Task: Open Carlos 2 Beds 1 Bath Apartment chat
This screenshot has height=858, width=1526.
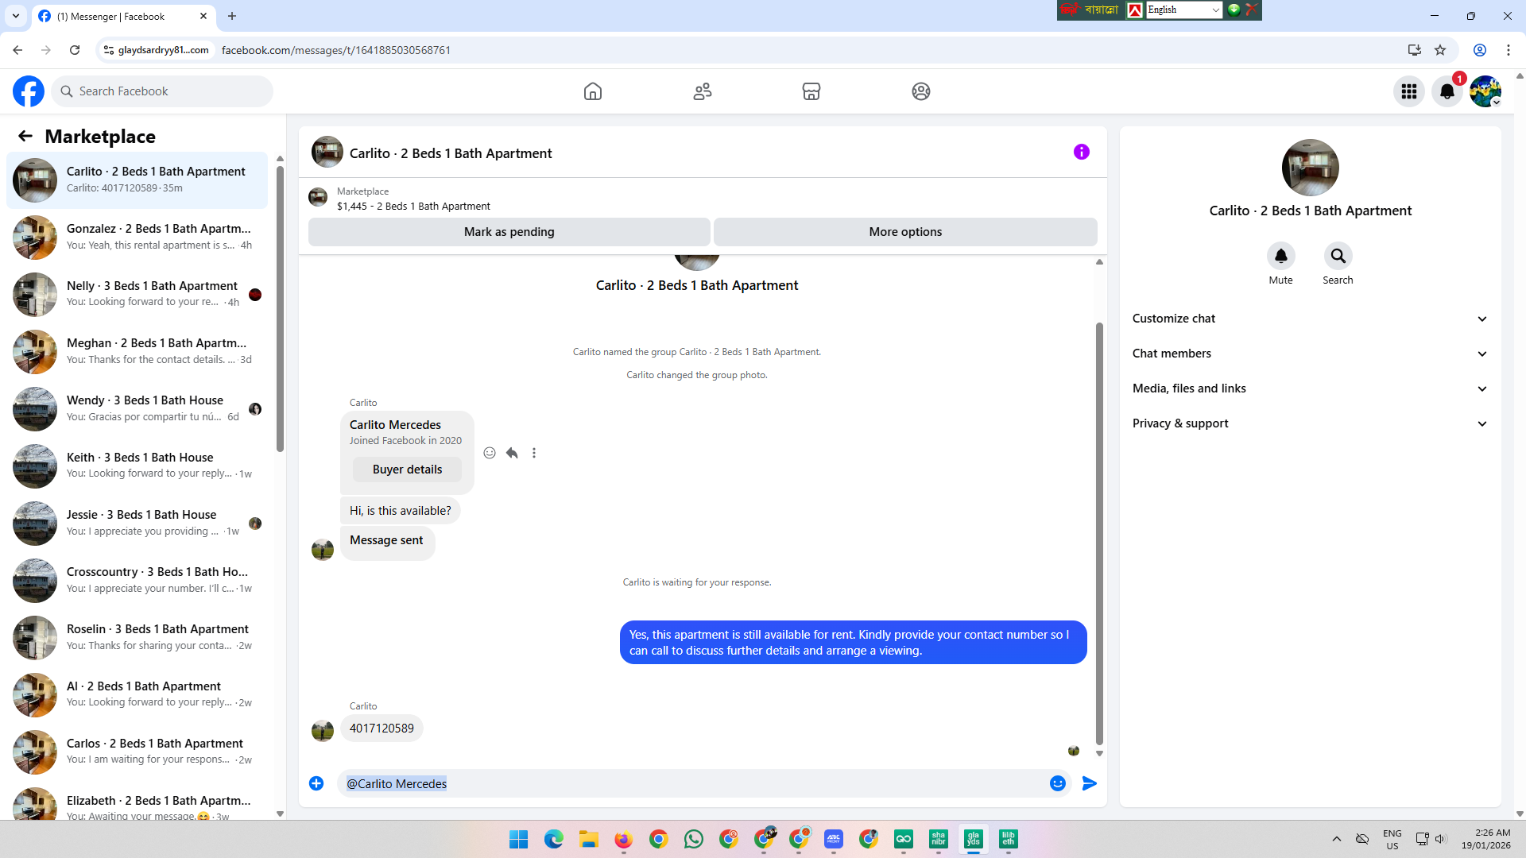Action: [x=137, y=752]
